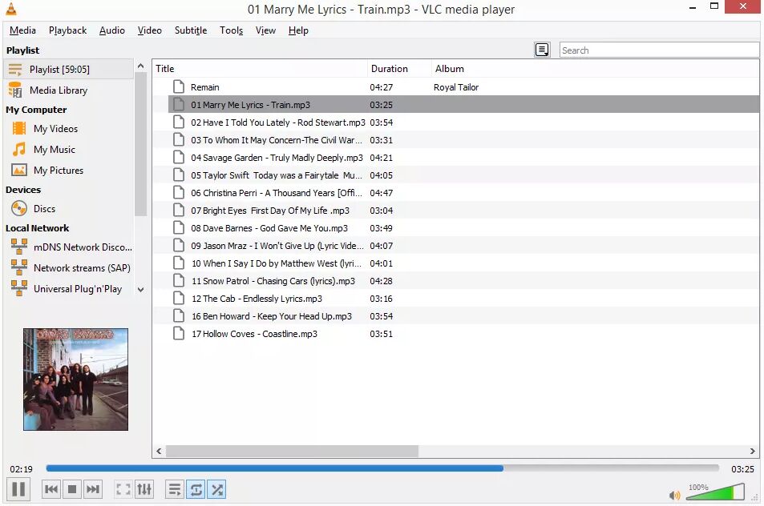
Task: Select Playlist [59:05] in sidebar
Action: coord(68,69)
